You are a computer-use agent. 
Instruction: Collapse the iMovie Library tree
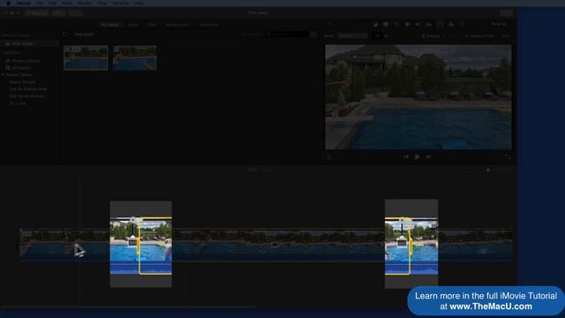[x=4, y=74]
